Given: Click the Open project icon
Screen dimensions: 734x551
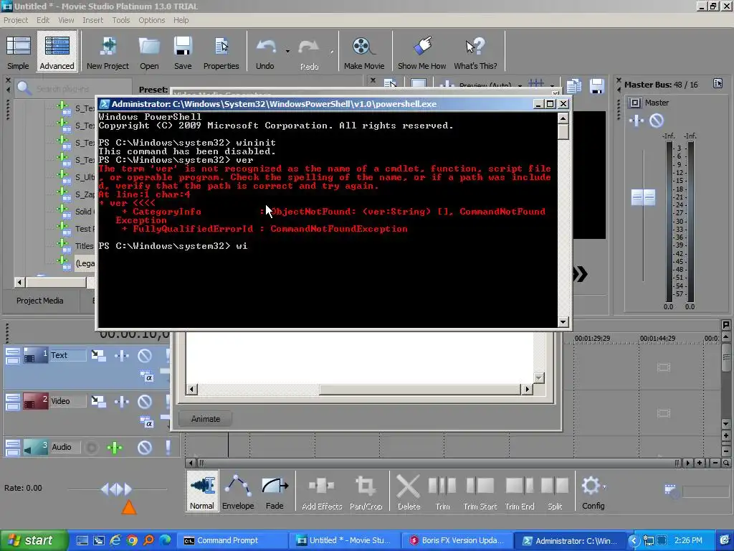Looking at the screenshot, I should (149, 52).
